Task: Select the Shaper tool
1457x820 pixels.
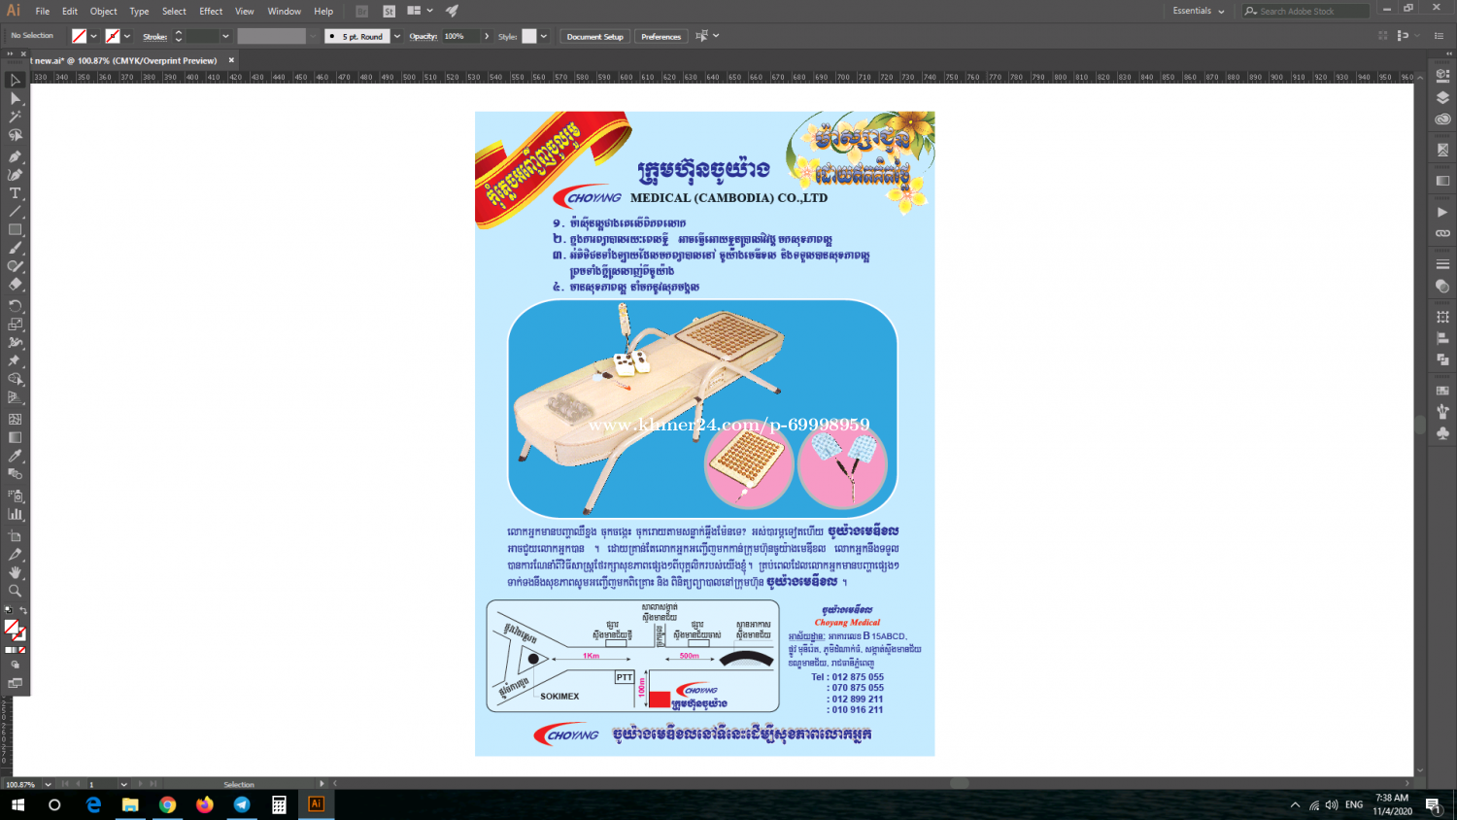Action: point(15,266)
